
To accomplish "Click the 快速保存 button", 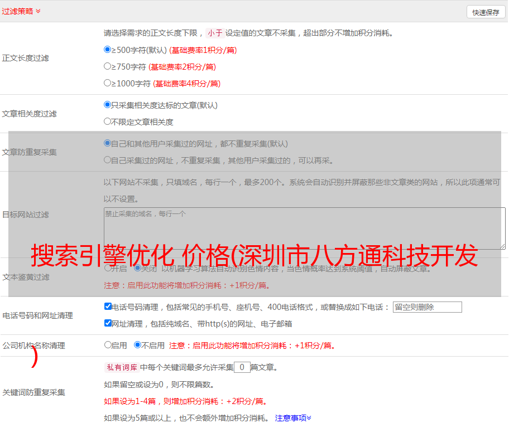I will (486, 12).
